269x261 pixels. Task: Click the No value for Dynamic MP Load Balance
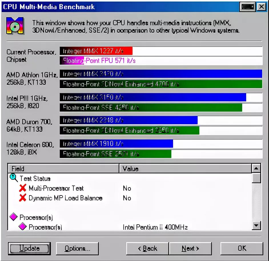[x=127, y=198]
